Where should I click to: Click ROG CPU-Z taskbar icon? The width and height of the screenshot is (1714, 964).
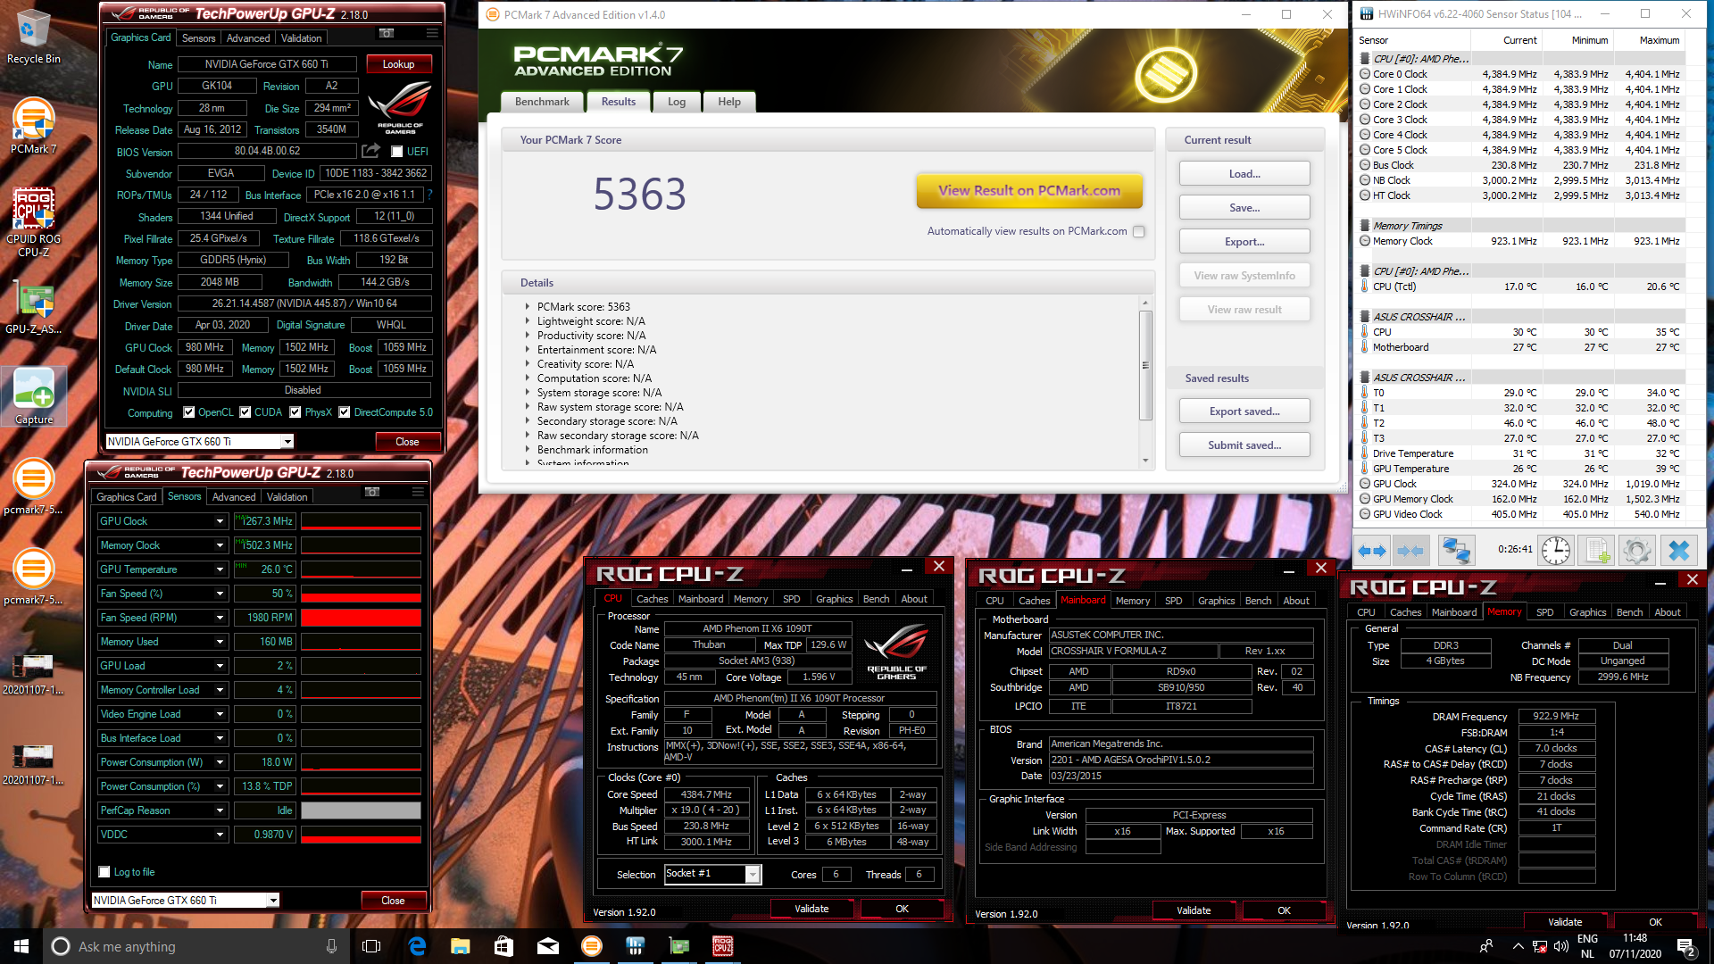723,946
